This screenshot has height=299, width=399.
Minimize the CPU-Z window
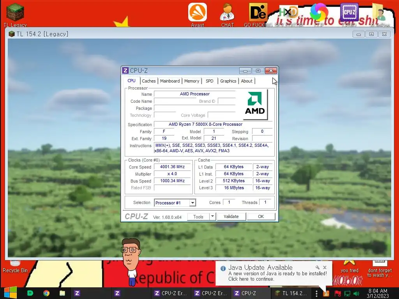[x=245, y=71]
